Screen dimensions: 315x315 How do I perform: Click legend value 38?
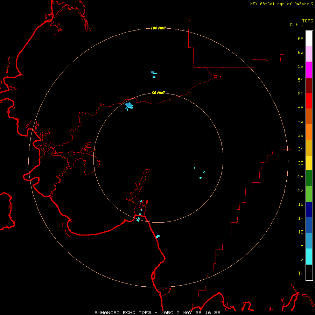pyautogui.click(x=301, y=135)
